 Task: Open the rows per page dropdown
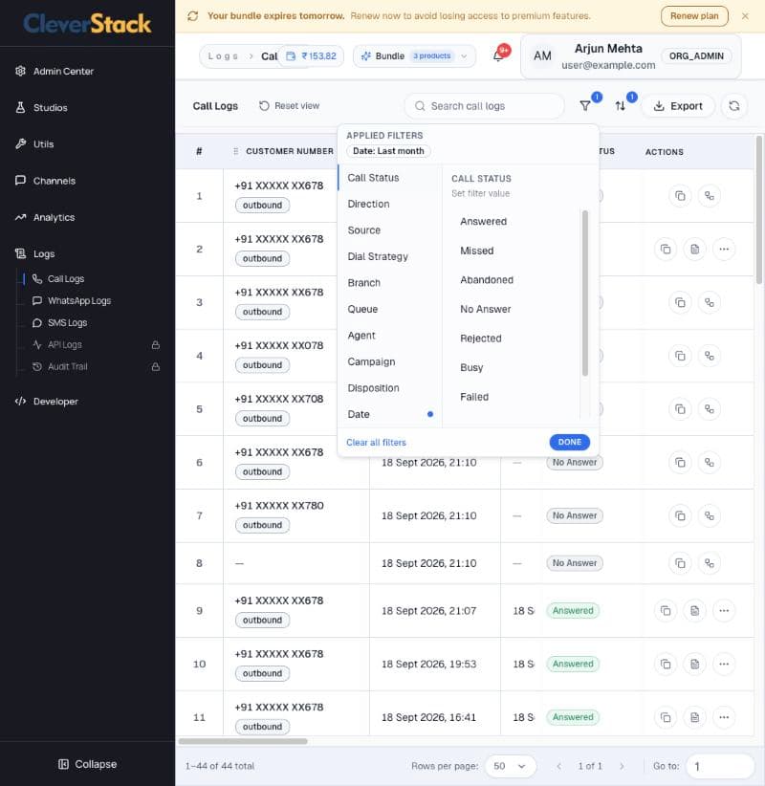(511, 766)
